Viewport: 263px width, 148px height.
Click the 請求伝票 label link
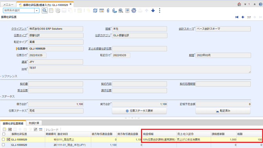click(106, 90)
